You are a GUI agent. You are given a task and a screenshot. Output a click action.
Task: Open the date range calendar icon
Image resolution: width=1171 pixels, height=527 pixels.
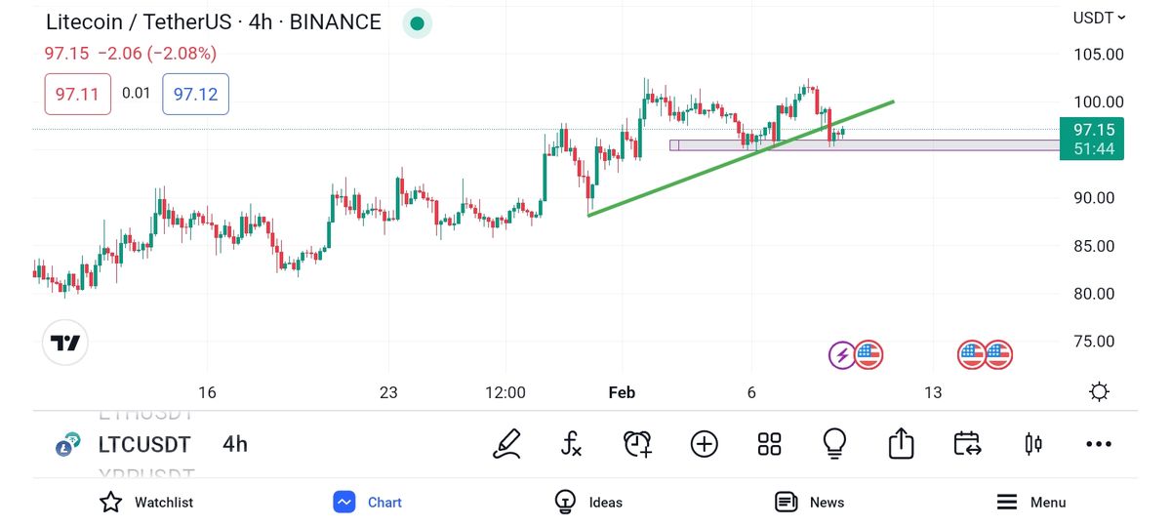pos(967,444)
